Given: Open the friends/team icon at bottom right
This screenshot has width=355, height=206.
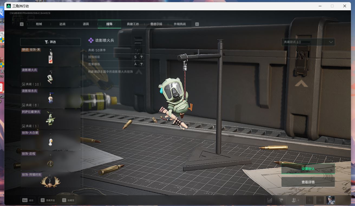Looking at the screenshot, I should (x=295, y=200).
